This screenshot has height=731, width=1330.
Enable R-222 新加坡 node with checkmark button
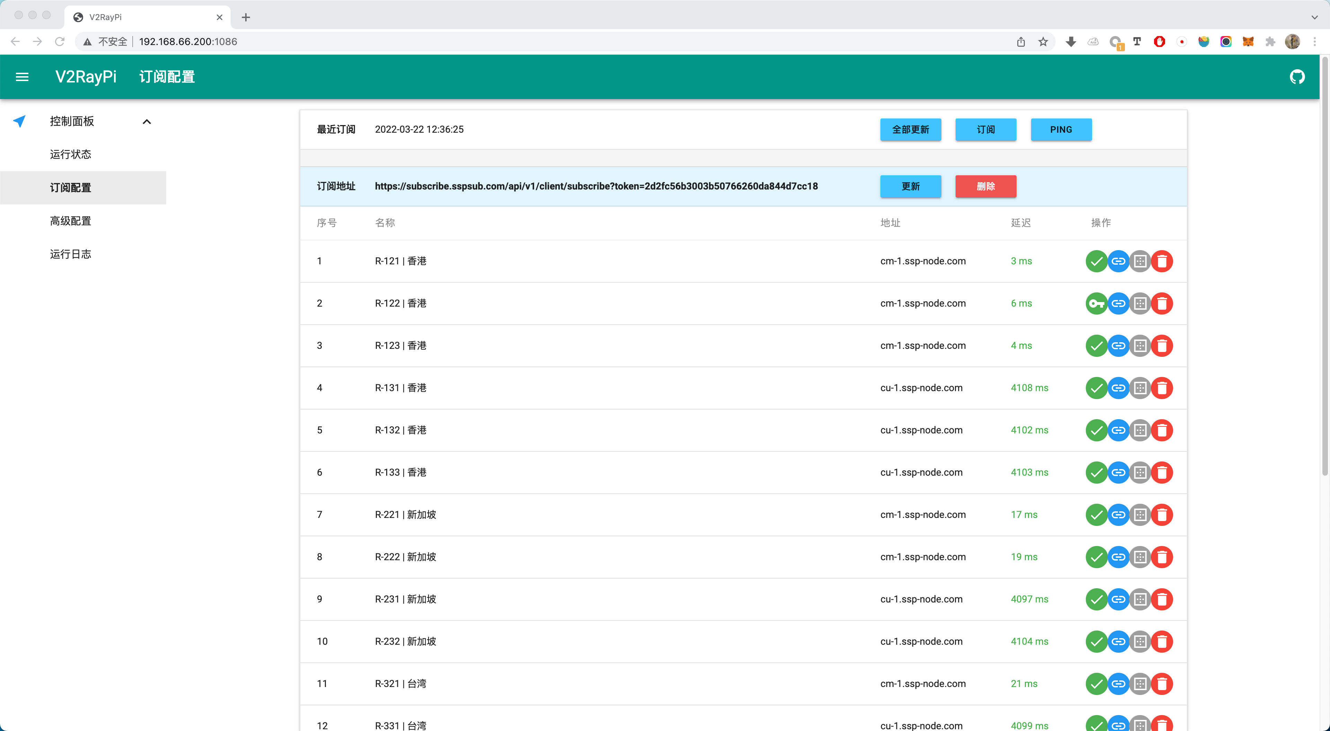tap(1096, 557)
